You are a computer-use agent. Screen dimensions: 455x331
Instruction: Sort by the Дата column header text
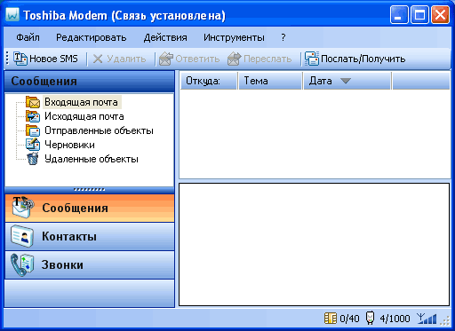click(320, 81)
